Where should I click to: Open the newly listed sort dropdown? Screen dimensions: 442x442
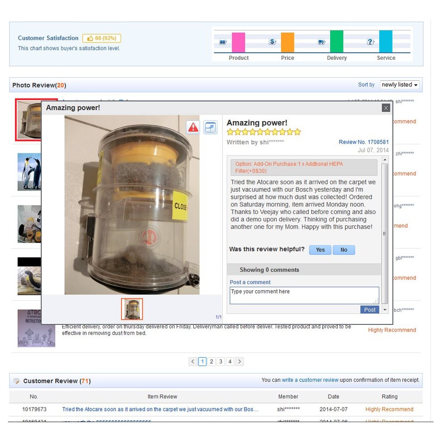pyautogui.click(x=400, y=84)
